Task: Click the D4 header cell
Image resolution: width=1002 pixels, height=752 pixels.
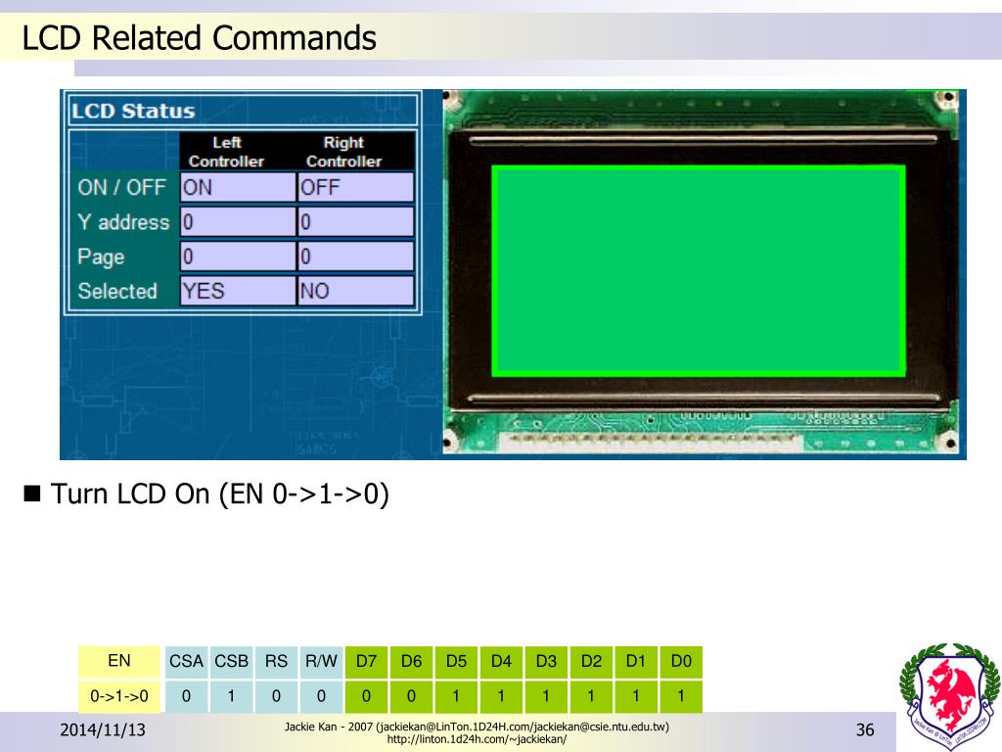Action: [501, 661]
